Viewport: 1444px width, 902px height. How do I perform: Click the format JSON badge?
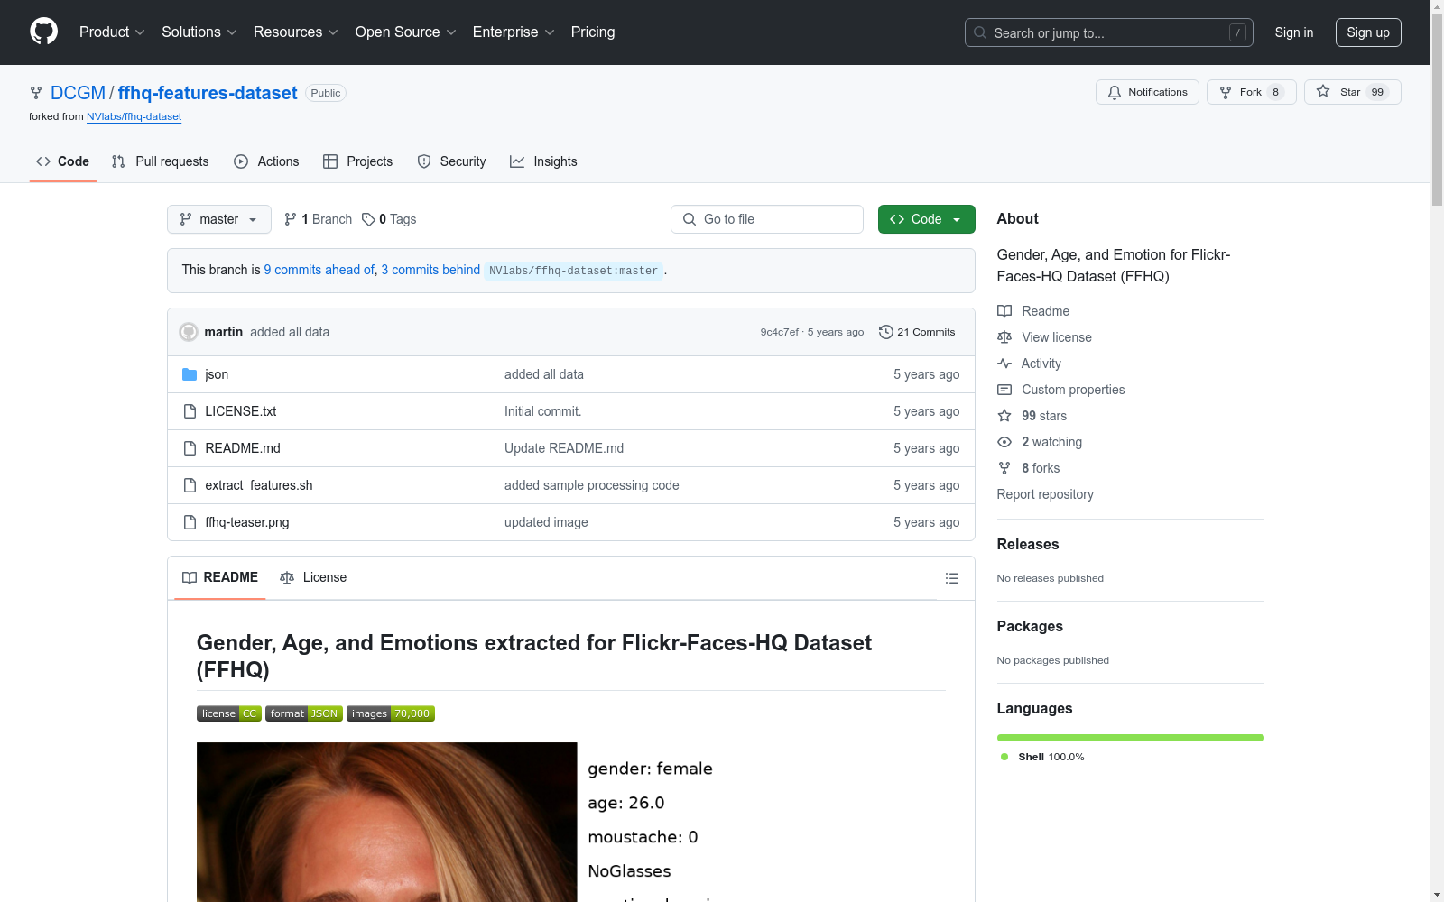coord(304,713)
